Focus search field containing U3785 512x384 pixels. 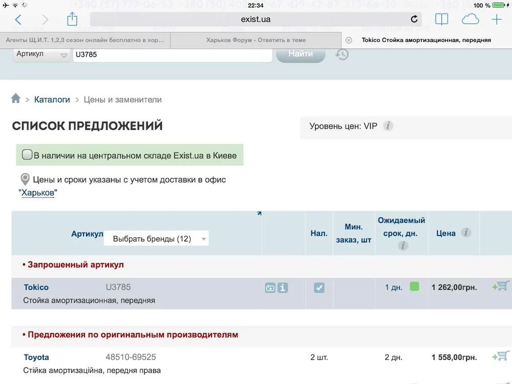click(x=173, y=55)
